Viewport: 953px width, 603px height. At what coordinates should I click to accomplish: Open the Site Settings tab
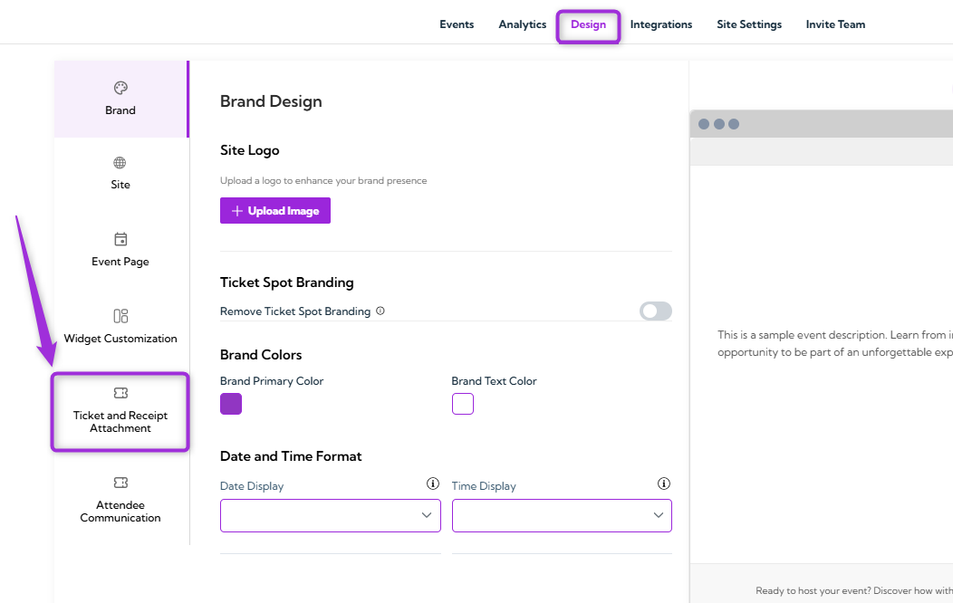749,24
